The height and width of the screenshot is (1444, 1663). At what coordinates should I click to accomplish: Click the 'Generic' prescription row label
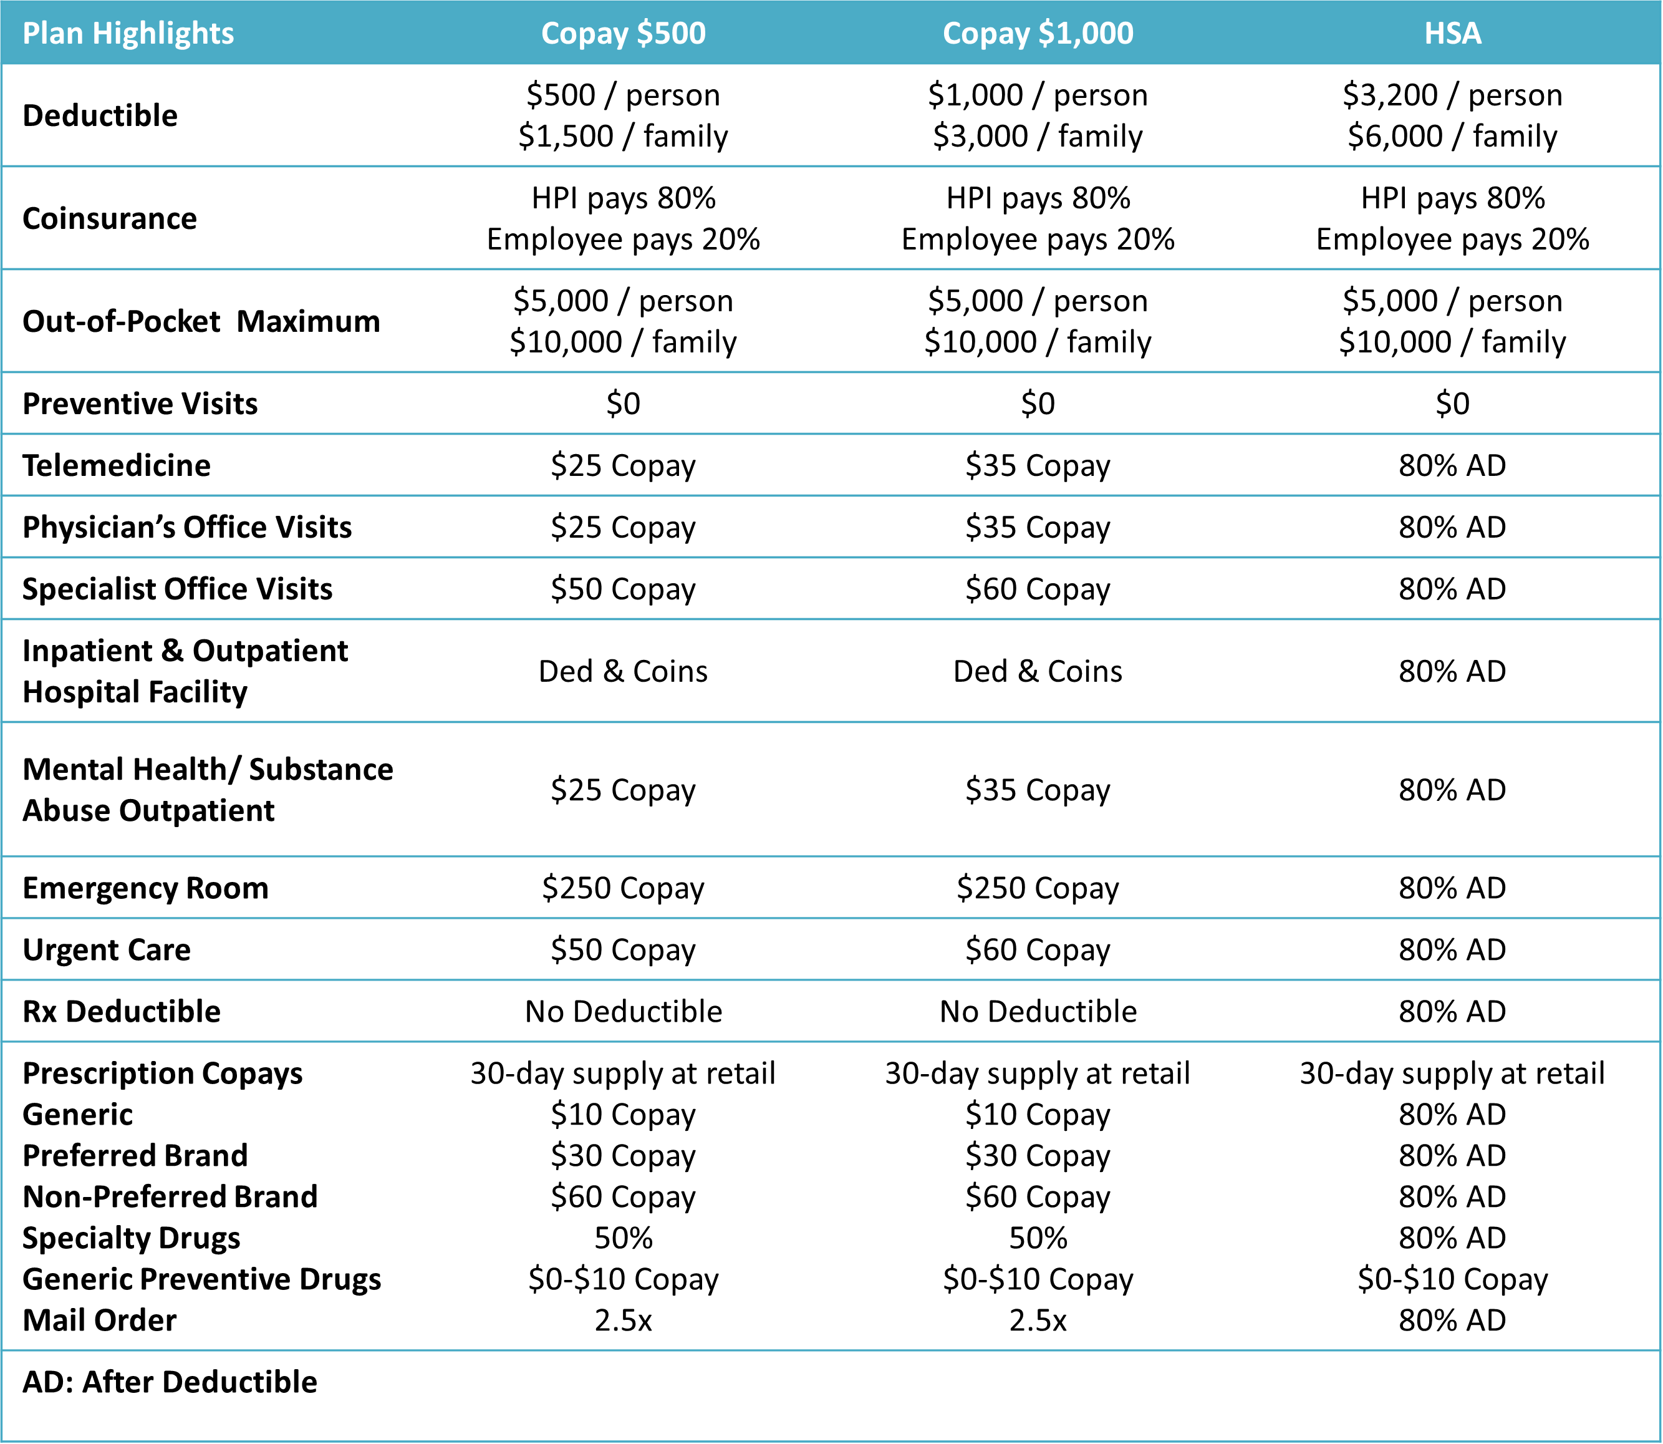pos(78,1115)
